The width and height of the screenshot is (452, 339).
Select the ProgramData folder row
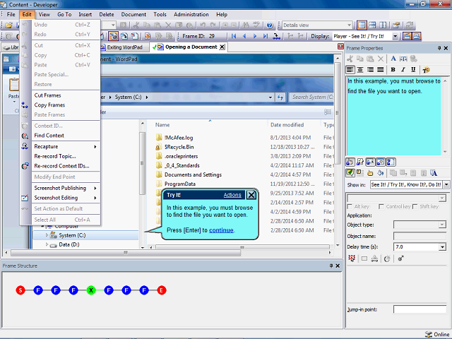point(180,184)
